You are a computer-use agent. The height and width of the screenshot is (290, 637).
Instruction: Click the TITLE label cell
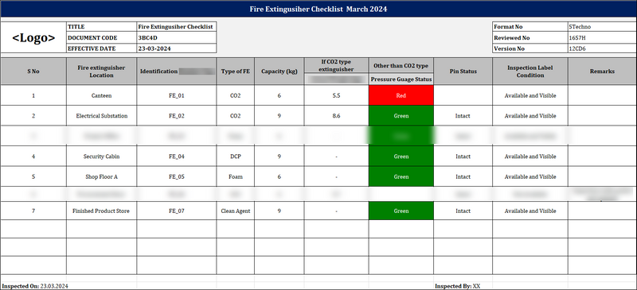(x=102, y=27)
